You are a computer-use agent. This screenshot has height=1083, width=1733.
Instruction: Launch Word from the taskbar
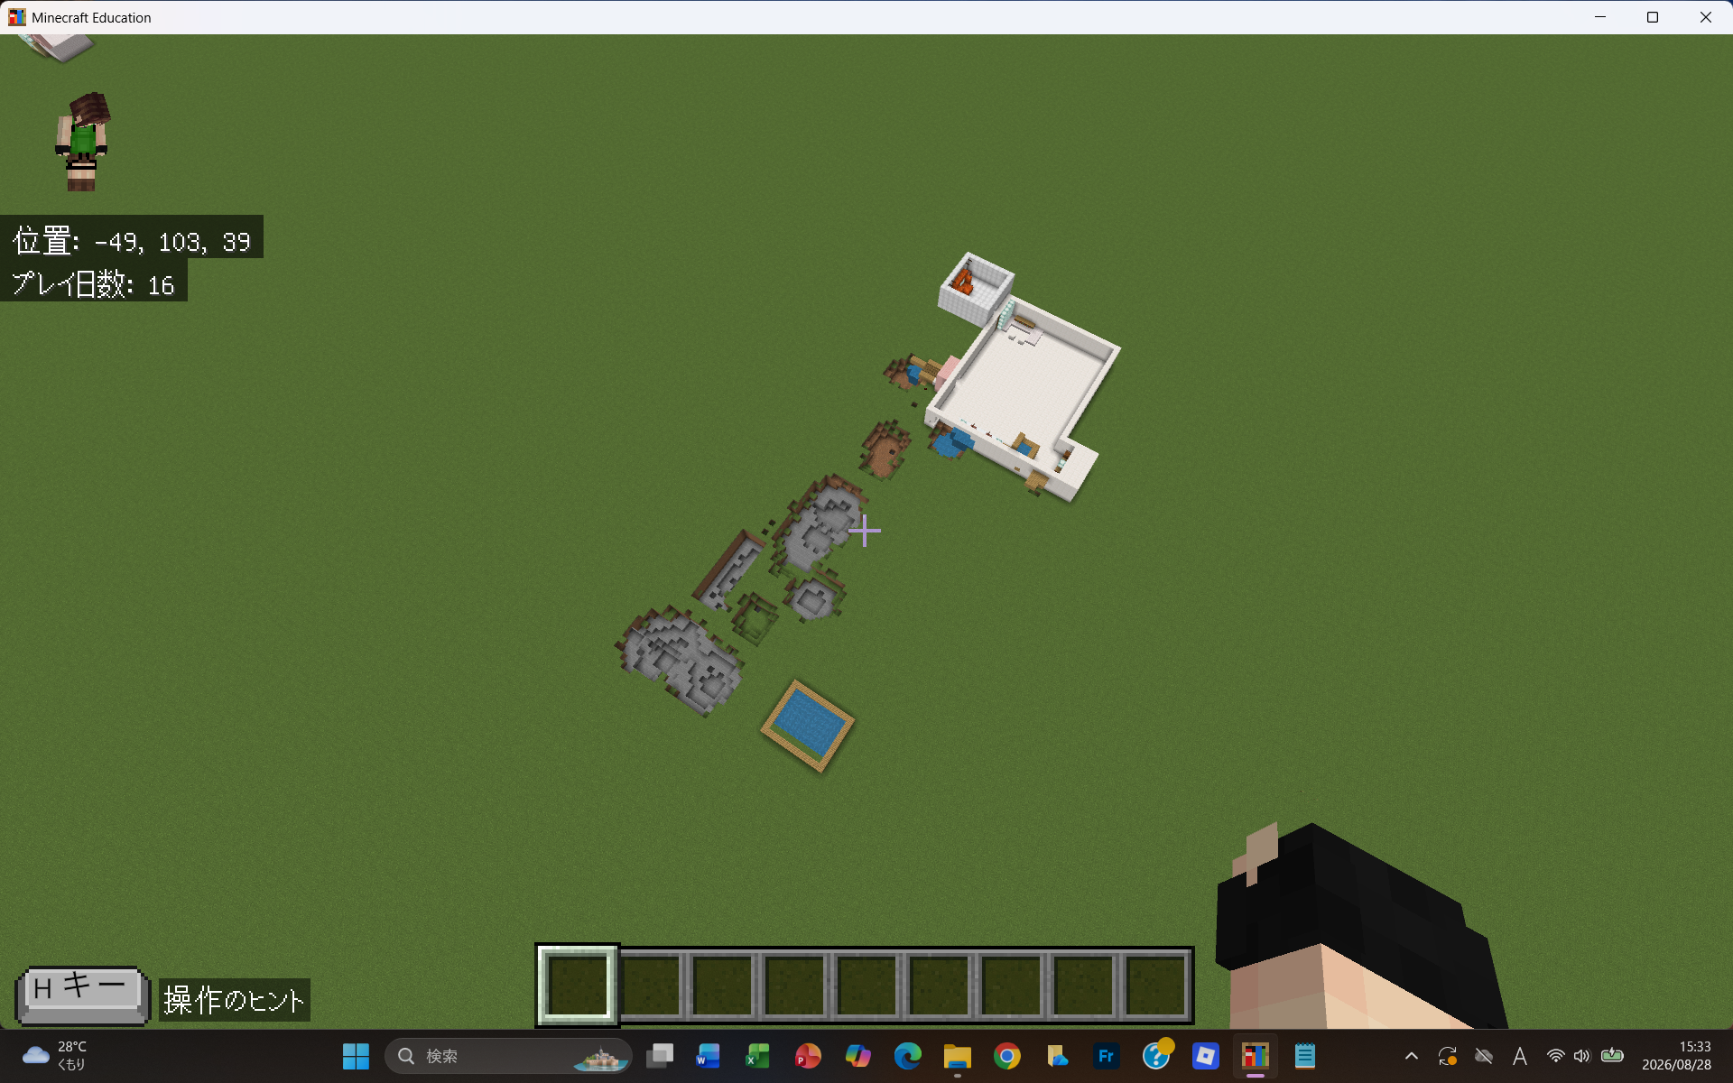pyautogui.click(x=709, y=1056)
